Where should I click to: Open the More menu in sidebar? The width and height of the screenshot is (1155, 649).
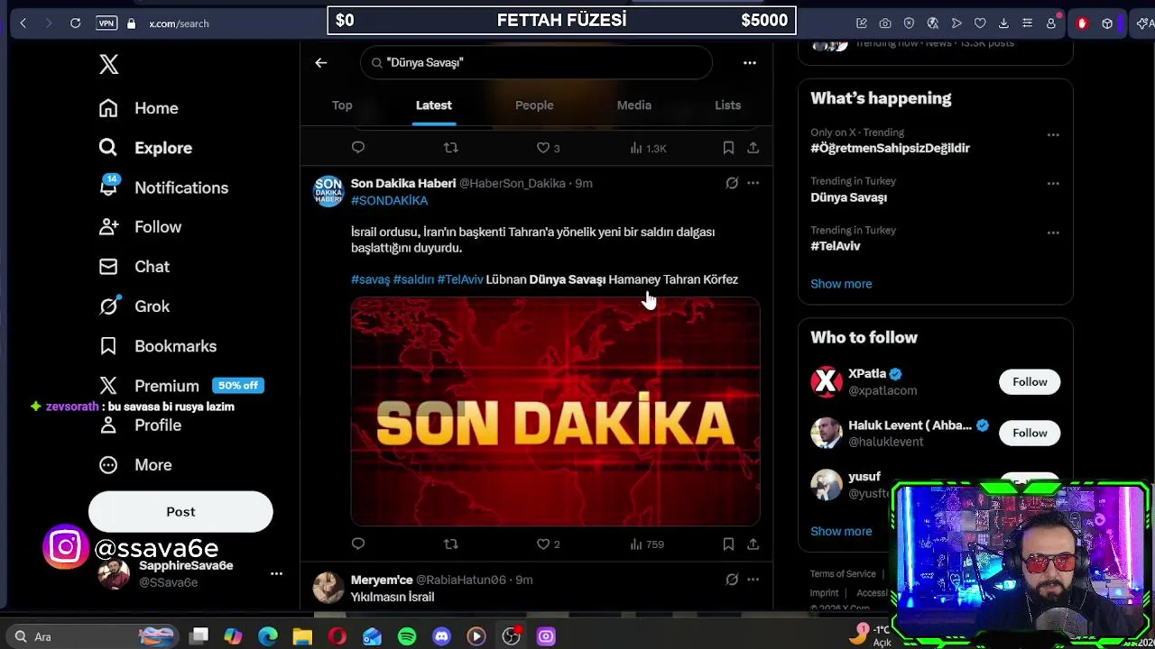click(135, 465)
